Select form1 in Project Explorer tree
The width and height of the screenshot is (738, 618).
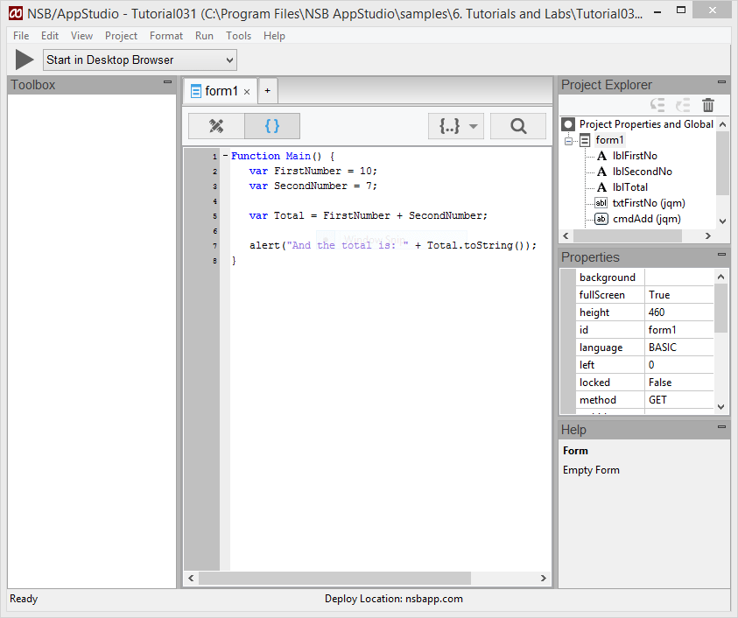click(609, 140)
